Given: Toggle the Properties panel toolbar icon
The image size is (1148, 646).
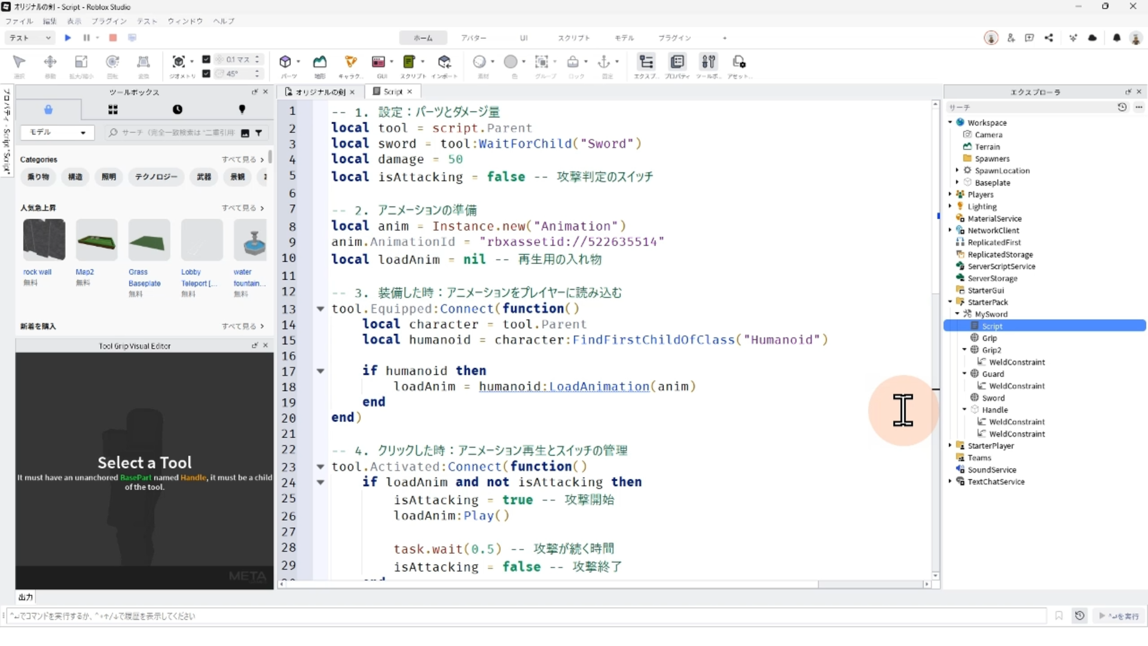Looking at the screenshot, I should click(x=677, y=62).
